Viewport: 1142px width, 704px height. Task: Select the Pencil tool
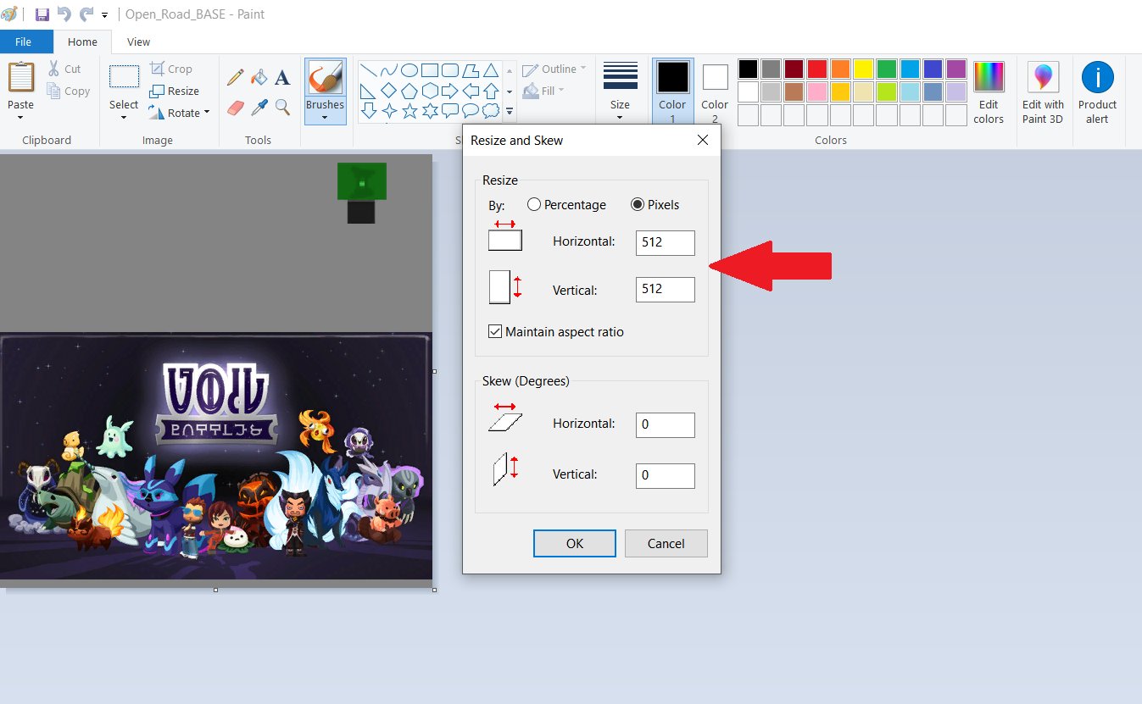coord(236,78)
